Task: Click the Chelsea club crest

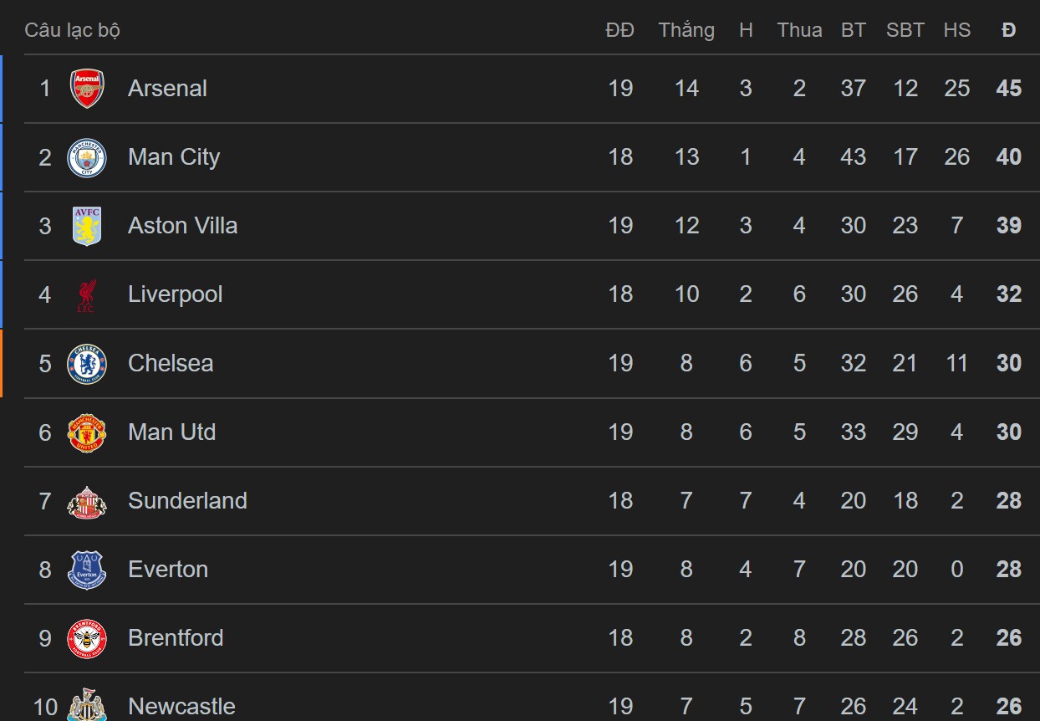Action: (87, 363)
